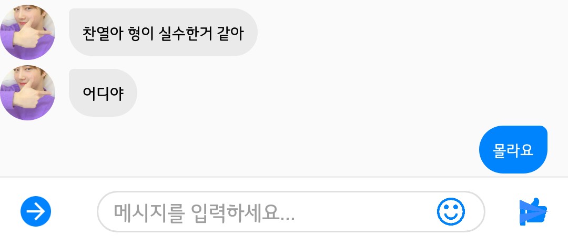Click the blue circular arrow button

pyautogui.click(x=36, y=211)
